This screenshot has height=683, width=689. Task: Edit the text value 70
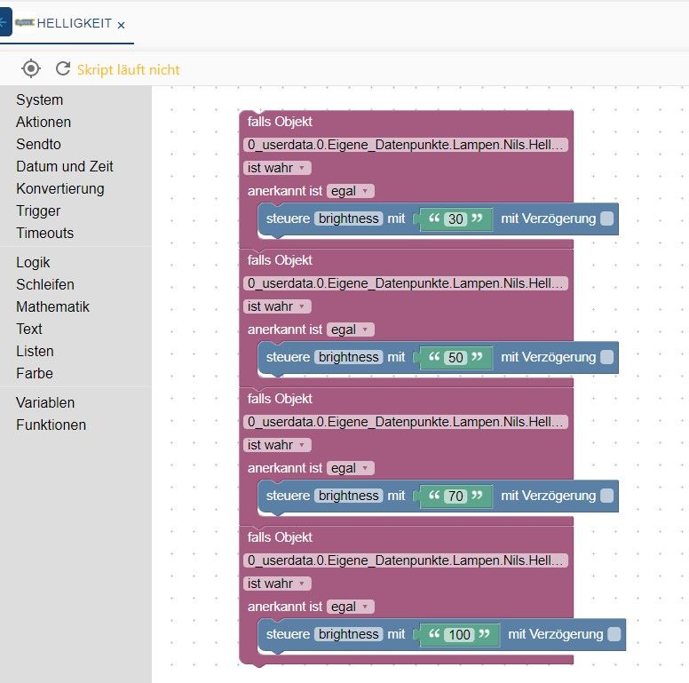pyautogui.click(x=455, y=496)
